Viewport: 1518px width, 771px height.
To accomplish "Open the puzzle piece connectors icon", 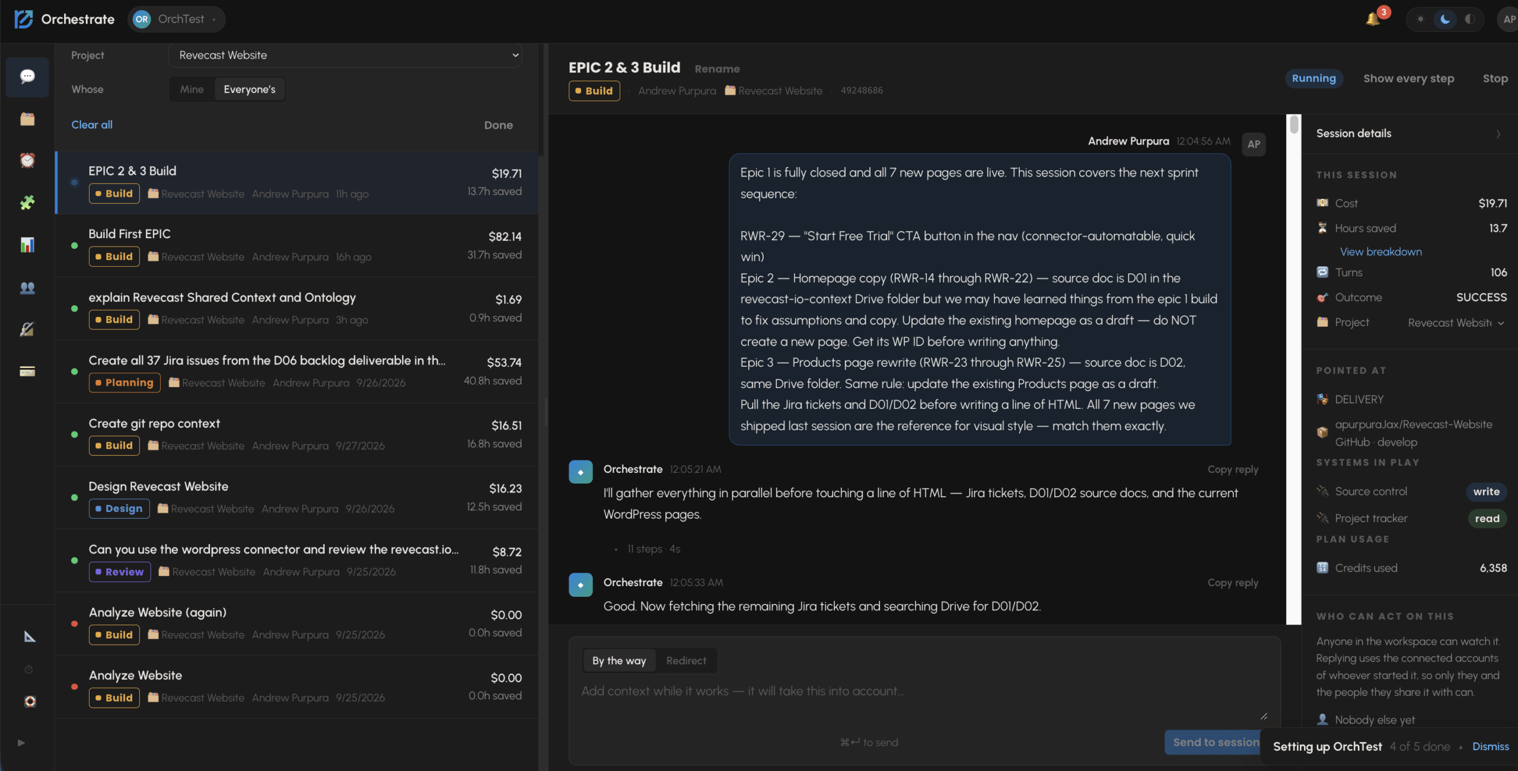I will click(27, 203).
